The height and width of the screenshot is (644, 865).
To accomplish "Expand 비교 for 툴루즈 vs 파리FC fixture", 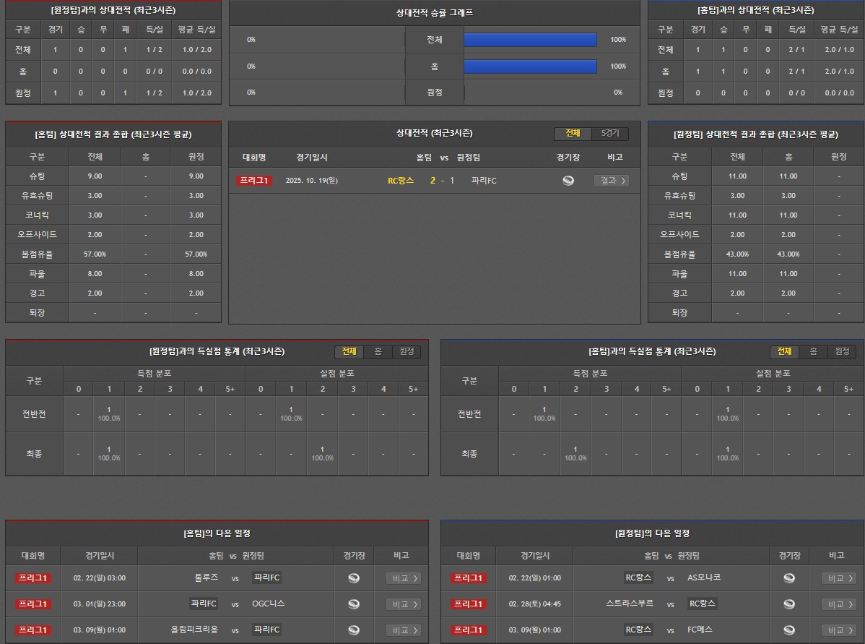I will point(404,578).
